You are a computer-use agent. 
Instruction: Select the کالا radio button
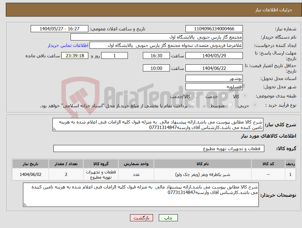[246, 95]
